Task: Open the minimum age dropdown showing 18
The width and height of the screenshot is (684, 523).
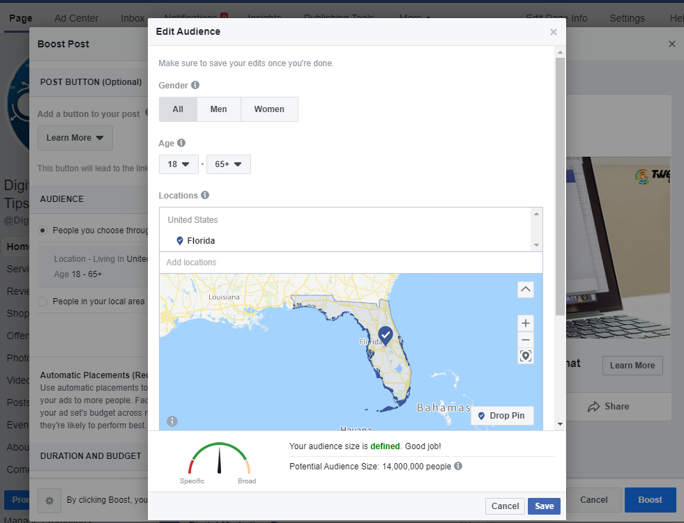Action: point(178,164)
